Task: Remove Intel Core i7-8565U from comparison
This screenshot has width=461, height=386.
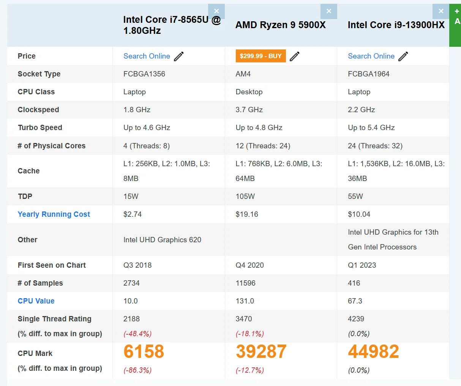Action: (x=216, y=11)
